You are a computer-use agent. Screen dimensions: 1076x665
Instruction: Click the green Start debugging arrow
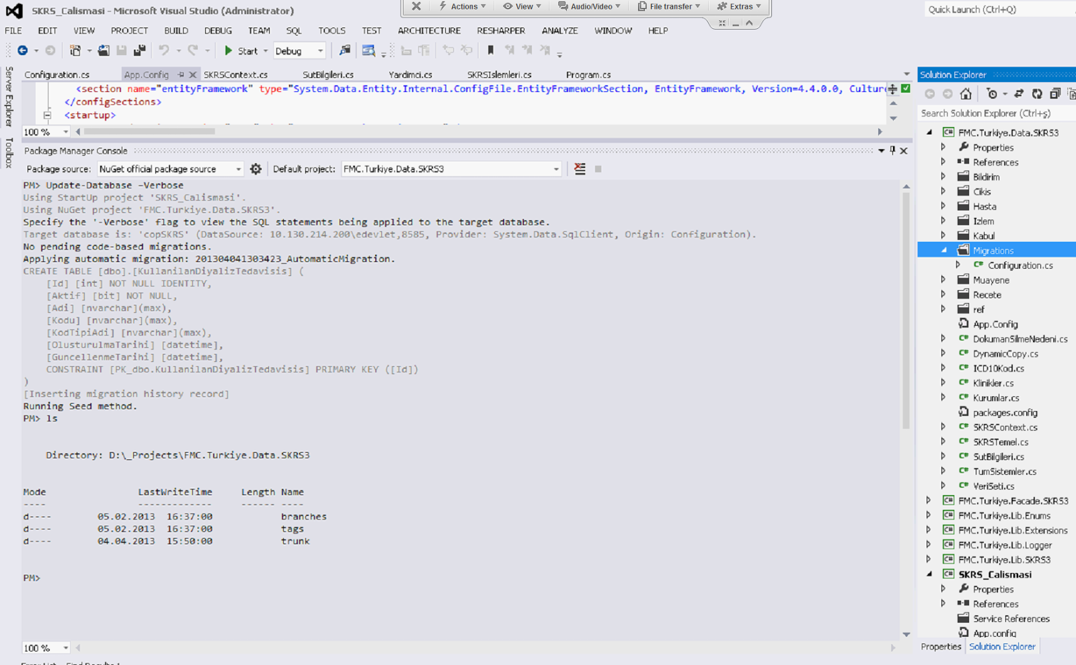tap(229, 50)
